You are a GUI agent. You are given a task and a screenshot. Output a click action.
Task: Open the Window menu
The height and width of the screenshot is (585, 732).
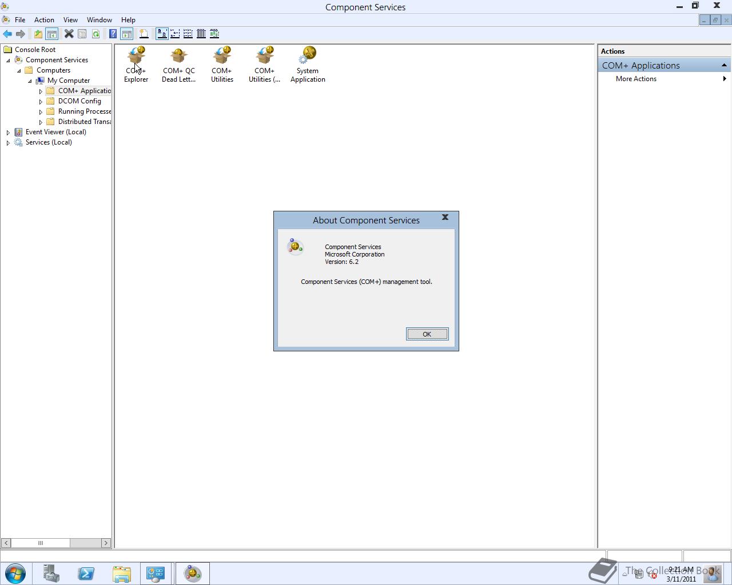(x=100, y=19)
